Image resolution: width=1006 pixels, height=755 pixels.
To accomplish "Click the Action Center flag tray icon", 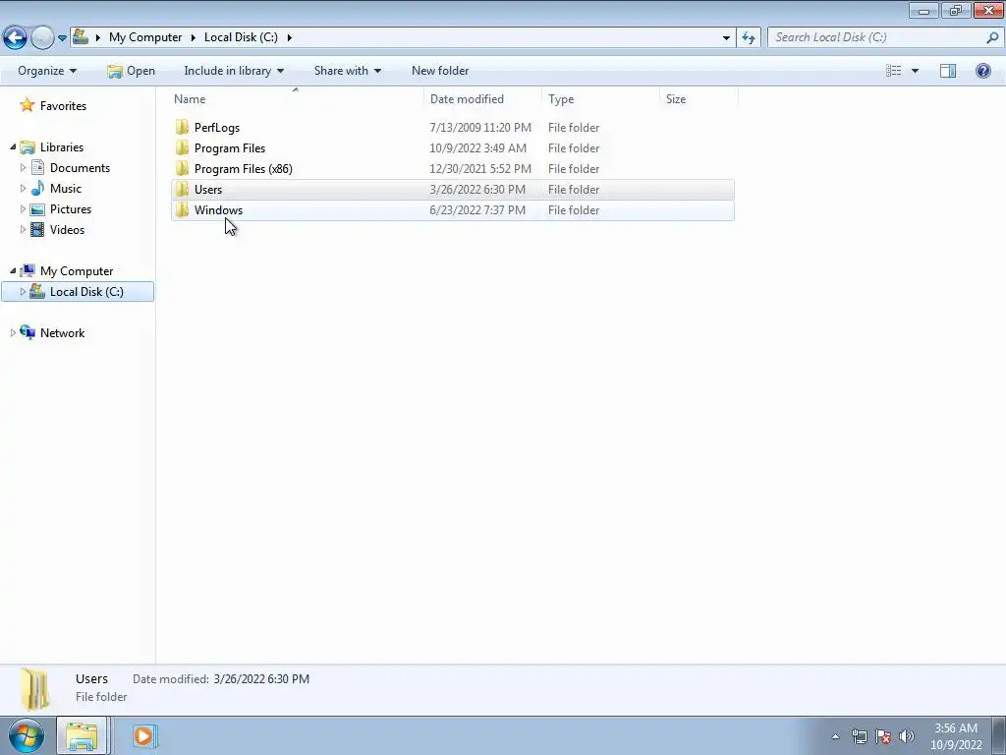I will (x=883, y=736).
